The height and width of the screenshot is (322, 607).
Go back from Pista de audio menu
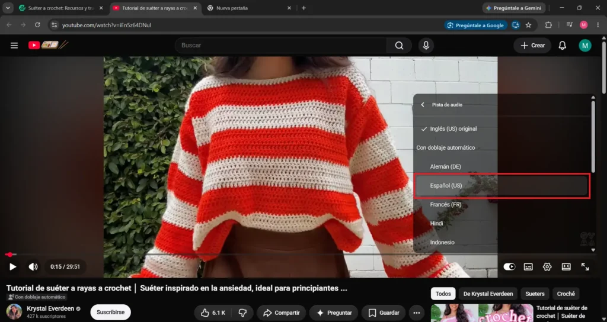point(423,105)
